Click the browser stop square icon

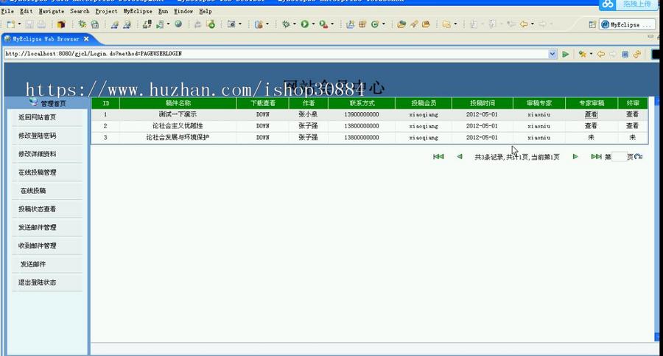click(625, 55)
